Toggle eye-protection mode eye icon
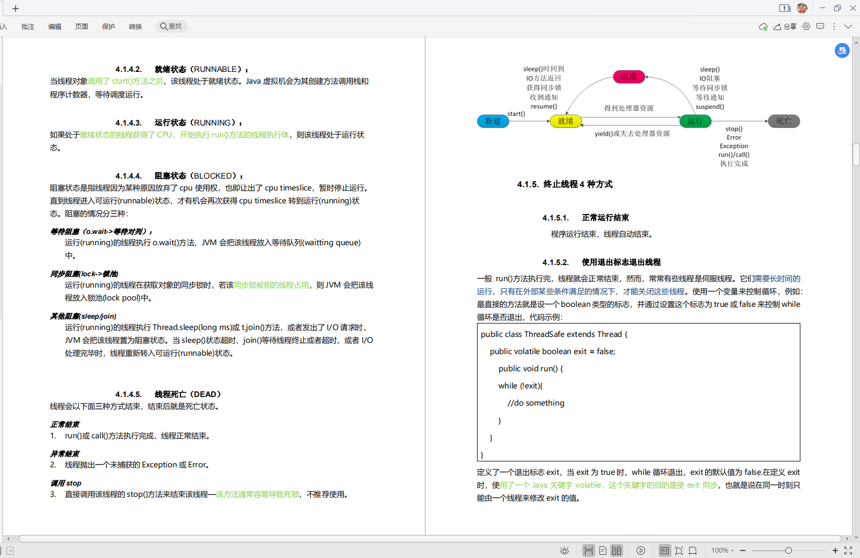 [x=565, y=550]
